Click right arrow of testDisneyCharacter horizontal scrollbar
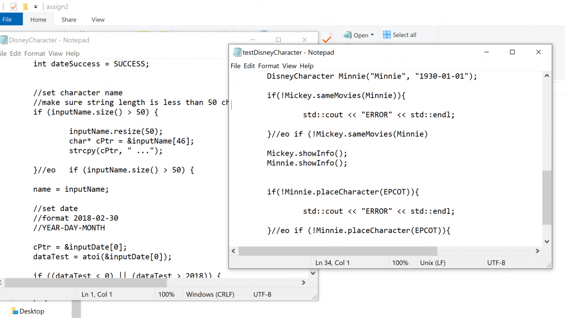This screenshot has height=318, width=565. pos(538,251)
